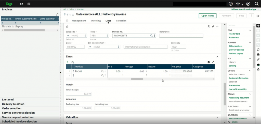Collapse the Valuation section

217,118
